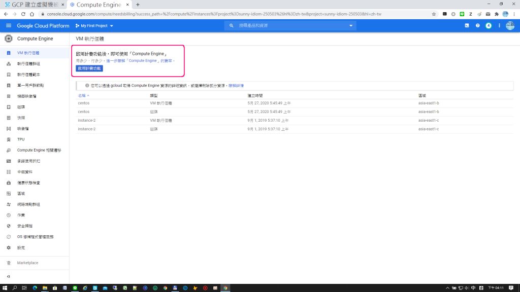
Task: Open the Windows Start menu
Action: [x=5, y=288]
